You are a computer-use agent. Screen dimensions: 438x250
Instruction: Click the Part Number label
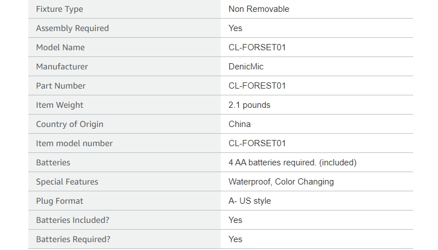pyautogui.click(x=61, y=86)
